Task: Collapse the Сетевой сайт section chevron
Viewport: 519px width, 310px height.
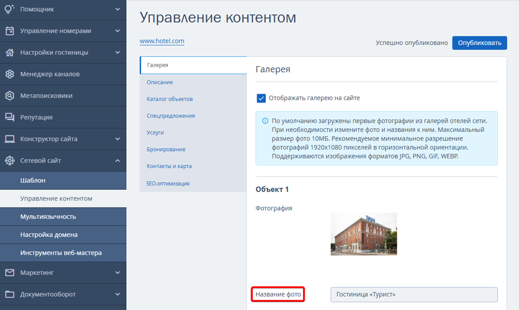Action: 118,160
